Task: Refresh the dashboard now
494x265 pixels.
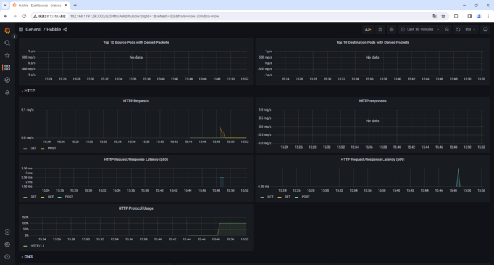Action: click(x=458, y=30)
